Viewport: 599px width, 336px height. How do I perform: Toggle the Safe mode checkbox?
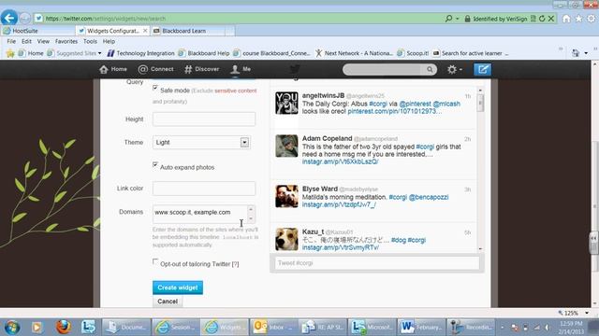tap(155, 88)
